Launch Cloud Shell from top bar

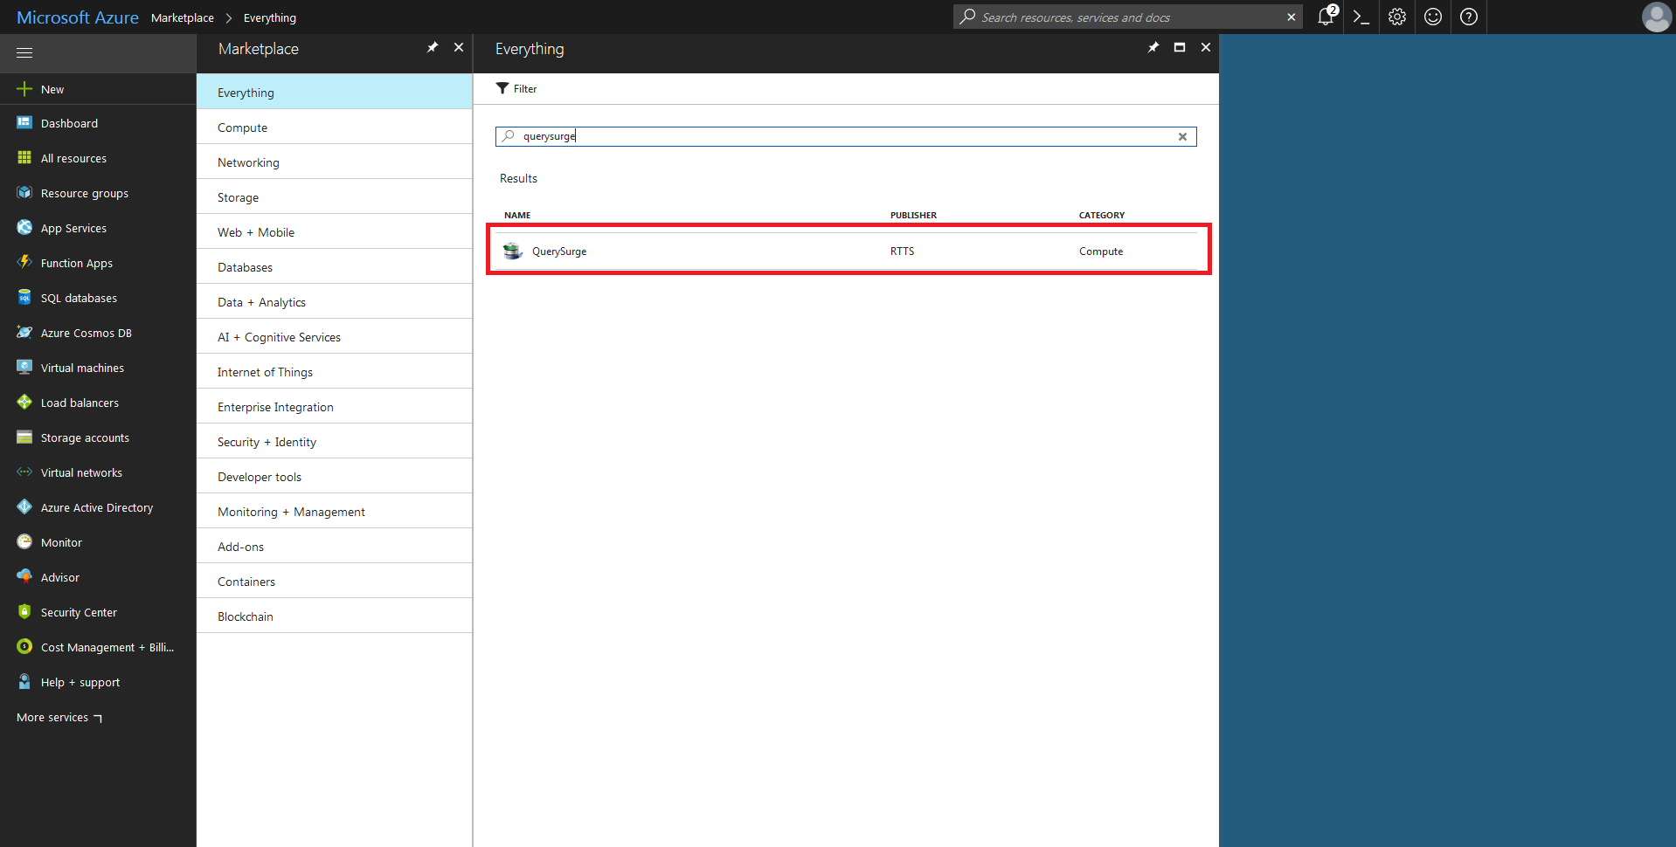1361,17
